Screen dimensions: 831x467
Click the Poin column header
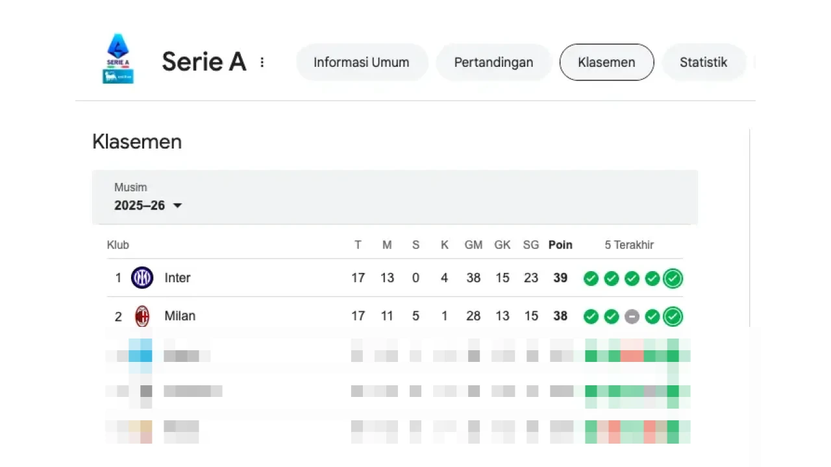[x=560, y=245]
